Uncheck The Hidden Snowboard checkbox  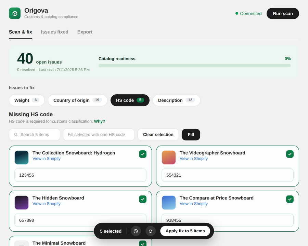(143, 199)
